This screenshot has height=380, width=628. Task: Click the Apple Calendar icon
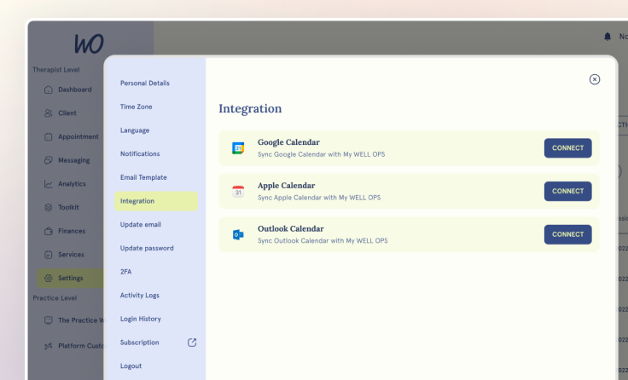[x=238, y=192]
